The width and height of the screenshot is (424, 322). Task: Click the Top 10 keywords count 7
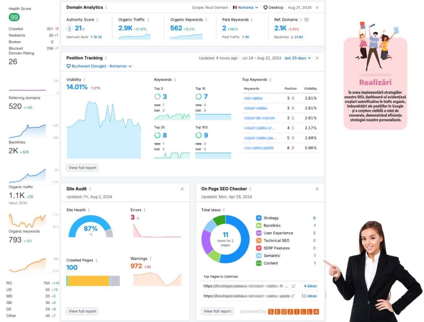point(206,96)
